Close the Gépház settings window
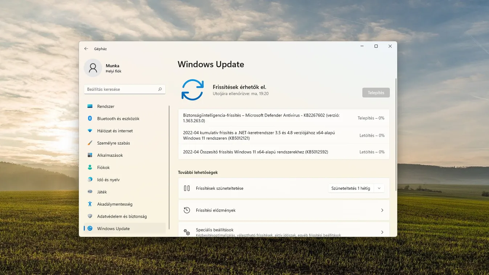This screenshot has width=489, height=275. [x=390, y=46]
